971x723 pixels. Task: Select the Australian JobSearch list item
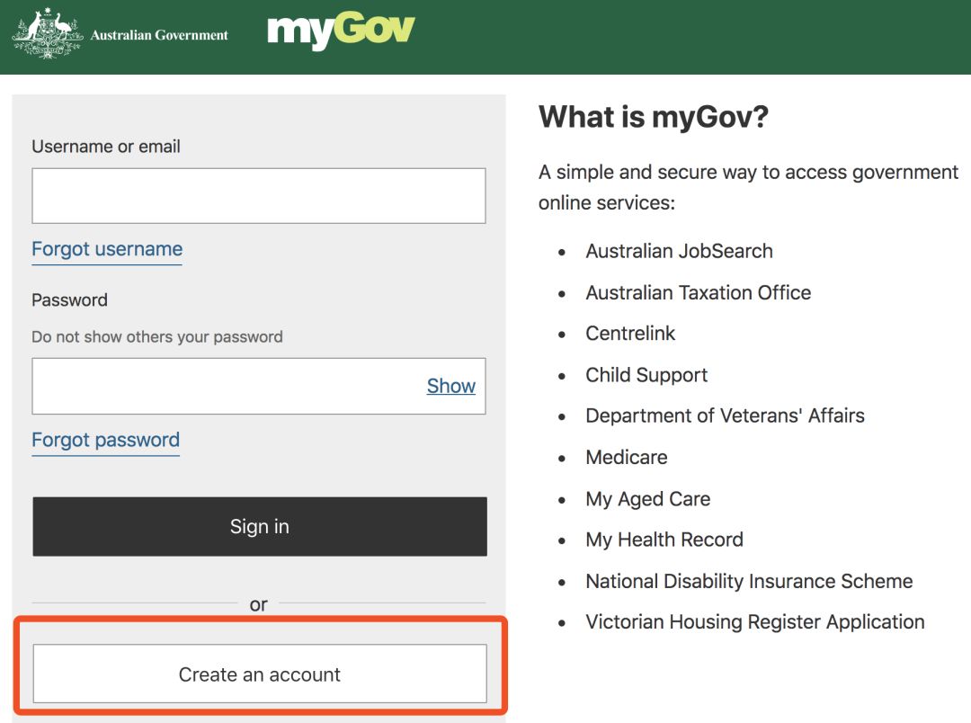[x=679, y=251]
